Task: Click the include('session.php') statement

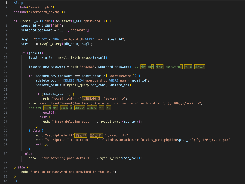Action: point(35,7)
